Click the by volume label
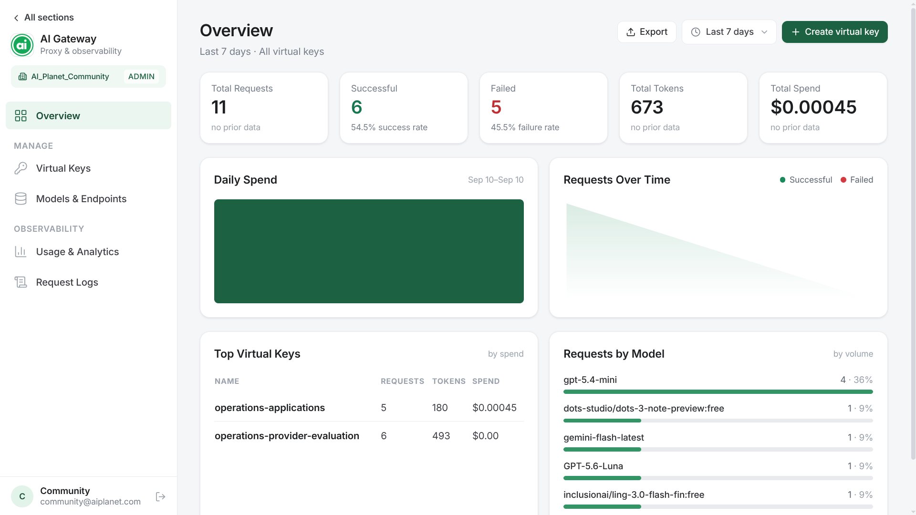The height and width of the screenshot is (515, 916). [x=853, y=354]
